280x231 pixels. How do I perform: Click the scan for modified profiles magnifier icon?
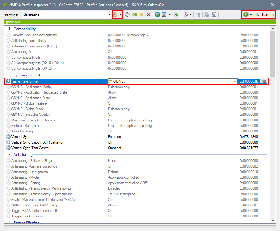[x=207, y=14]
